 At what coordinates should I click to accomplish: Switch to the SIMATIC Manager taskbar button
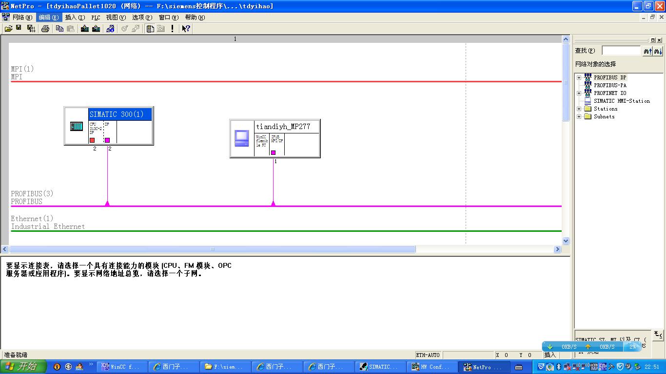[x=382, y=367]
